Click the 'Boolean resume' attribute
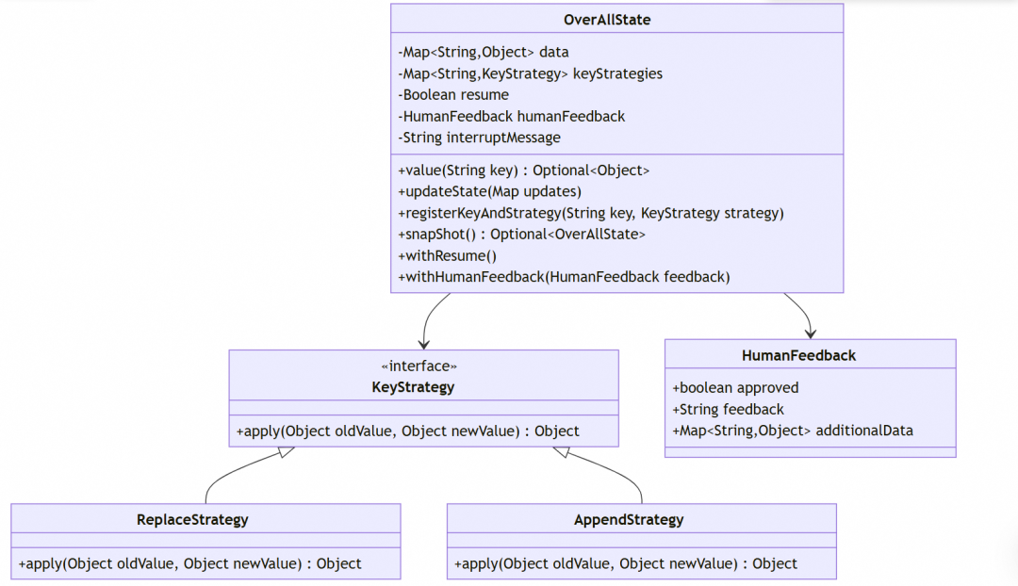 coord(453,95)
